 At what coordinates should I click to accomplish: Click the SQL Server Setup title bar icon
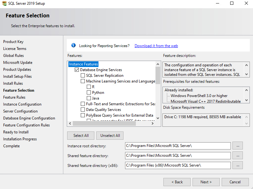[x=4, y=3]
